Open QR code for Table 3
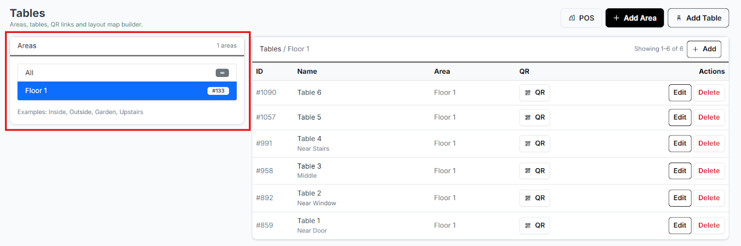The height and width of the screenshot is (246, 741). pos(534,171)
